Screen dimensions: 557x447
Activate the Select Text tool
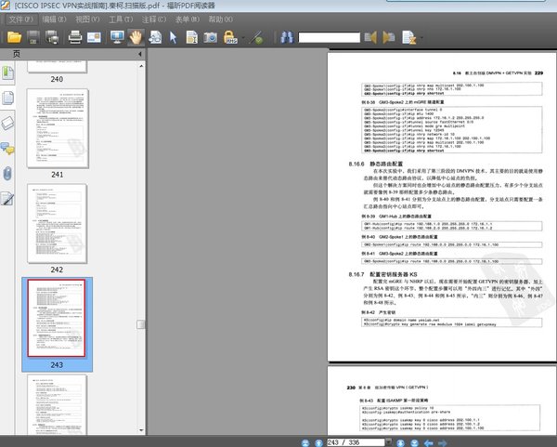tap(192, 37)
